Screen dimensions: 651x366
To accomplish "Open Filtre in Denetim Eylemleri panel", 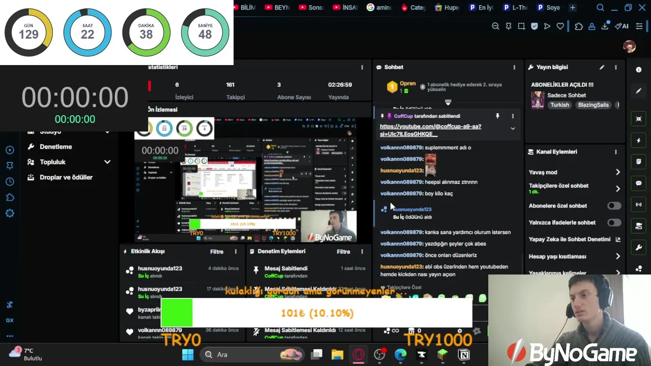I will 343,252.
